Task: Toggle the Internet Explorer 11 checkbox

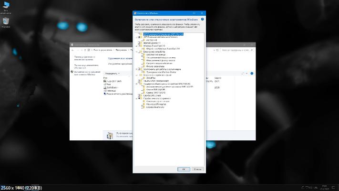Action: 139,42
